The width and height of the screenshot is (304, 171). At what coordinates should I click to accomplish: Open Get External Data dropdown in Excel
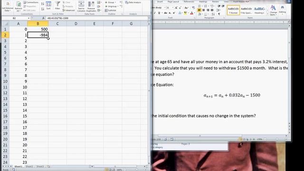[8, 6]
